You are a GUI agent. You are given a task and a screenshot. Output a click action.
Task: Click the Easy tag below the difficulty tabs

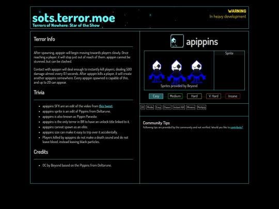pos(158,107)
